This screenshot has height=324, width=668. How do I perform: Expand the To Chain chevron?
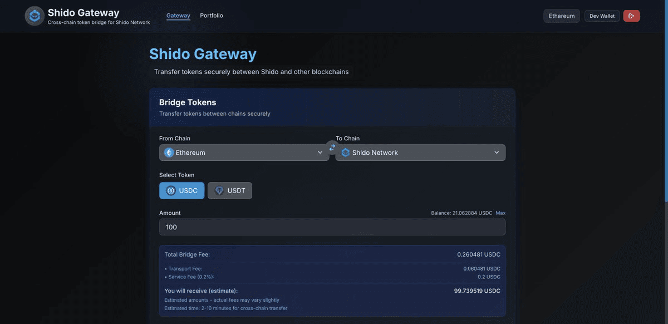click(497, 153)
